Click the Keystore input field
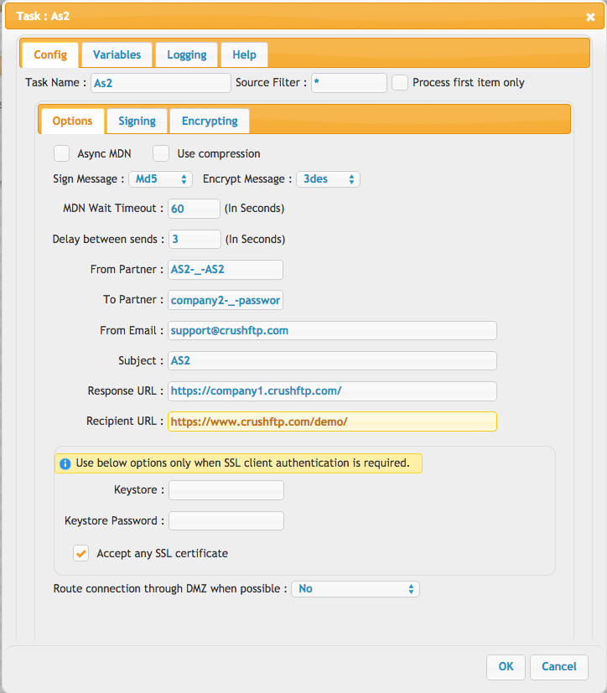This screenshot has width=607, height=693. 226,490
